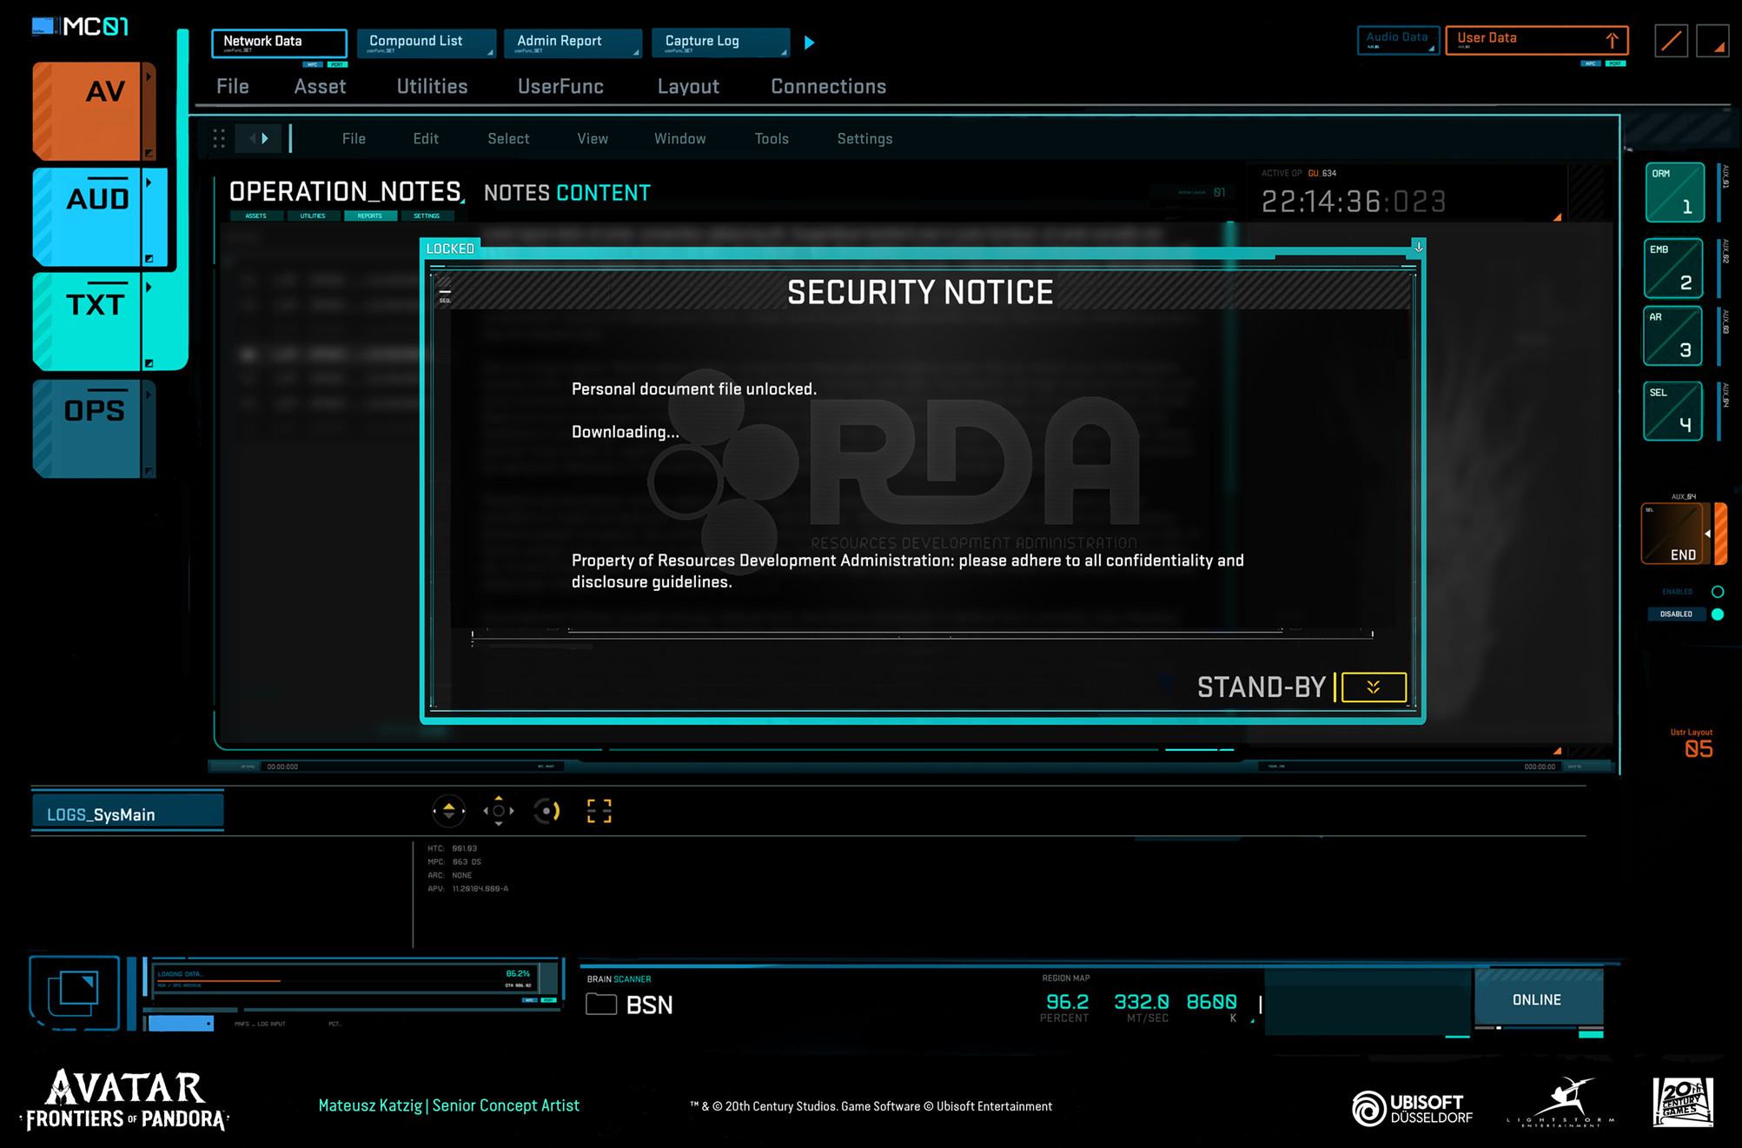Expand the OPS tile side arrow

coord(149,394)
